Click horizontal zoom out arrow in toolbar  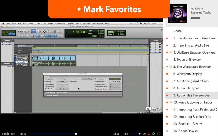point(19,32)
